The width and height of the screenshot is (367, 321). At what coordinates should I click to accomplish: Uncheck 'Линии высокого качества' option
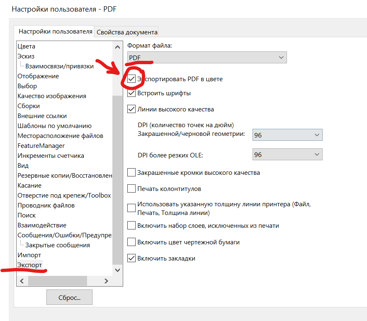pos(131,109)
